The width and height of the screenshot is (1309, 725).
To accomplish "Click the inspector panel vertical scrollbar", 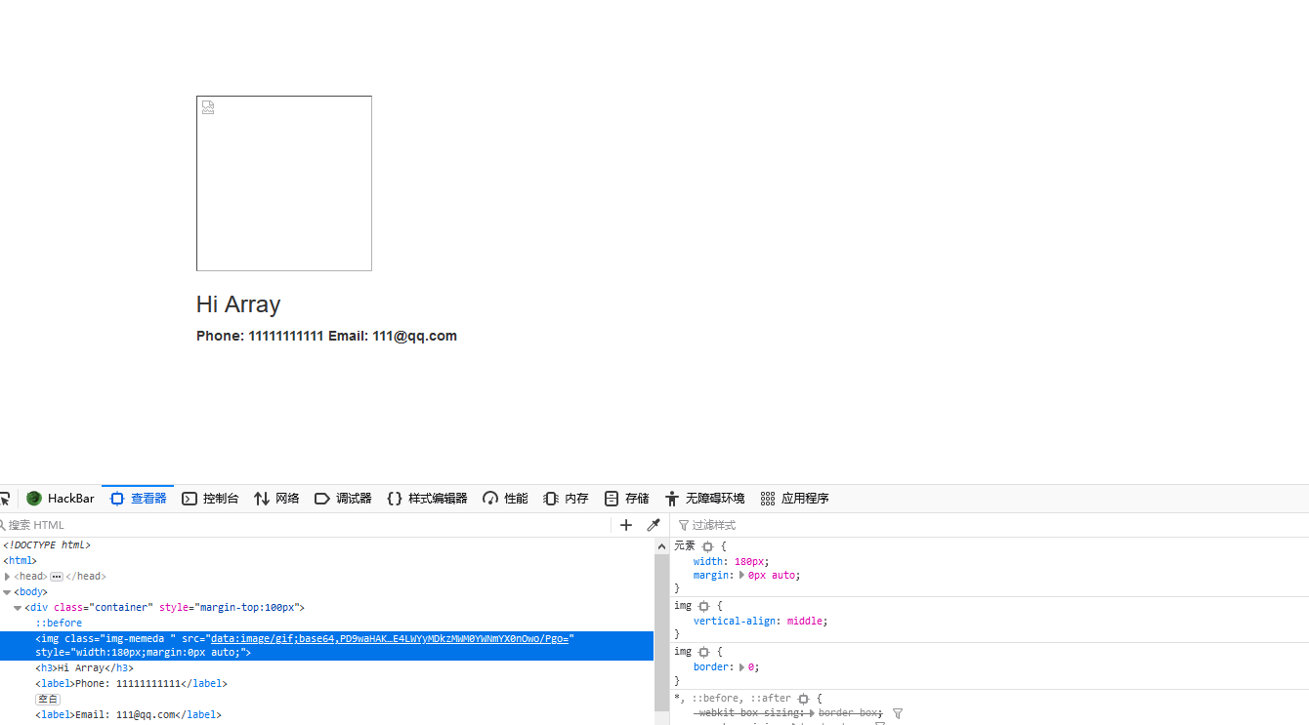I will 661,624.
